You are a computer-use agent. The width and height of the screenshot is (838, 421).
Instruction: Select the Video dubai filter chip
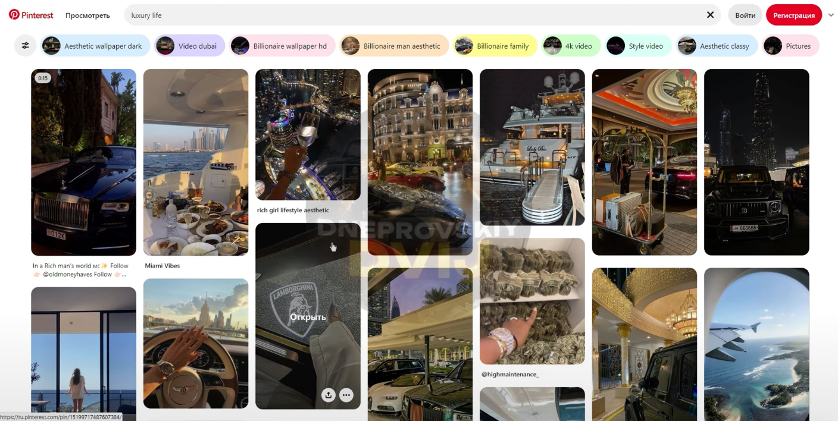[190, 46]
